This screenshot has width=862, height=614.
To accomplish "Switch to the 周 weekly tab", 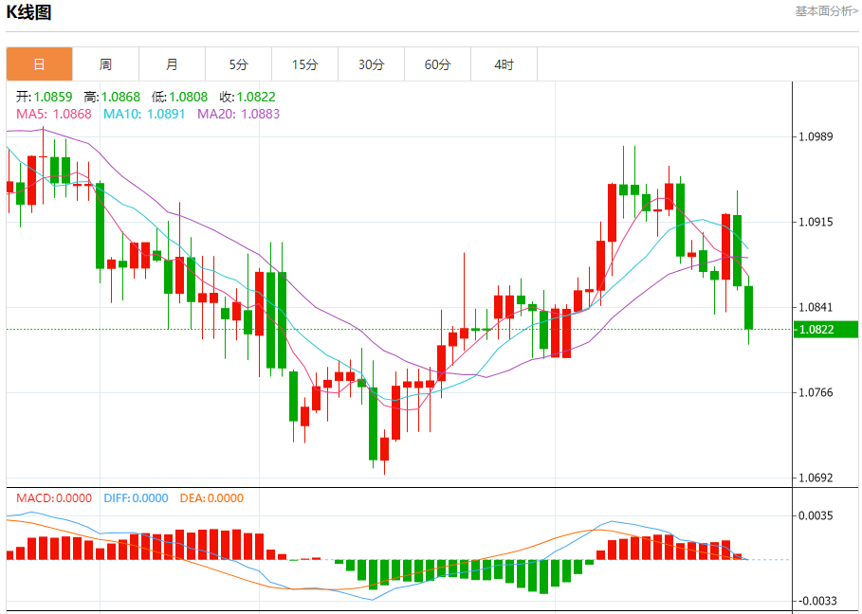I will (x=105, y=64).
